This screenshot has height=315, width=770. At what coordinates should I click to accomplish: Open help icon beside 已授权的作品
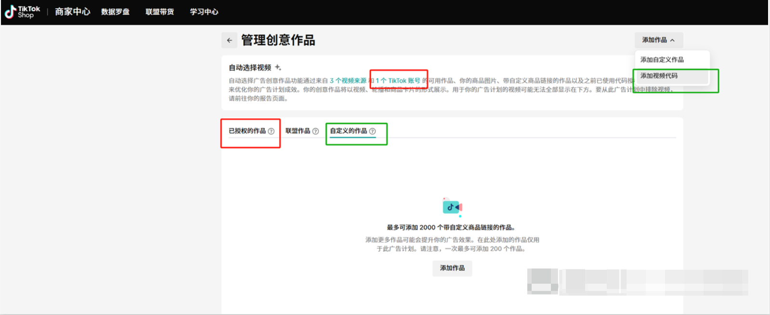pyautogui.click(x=271, y=131)
